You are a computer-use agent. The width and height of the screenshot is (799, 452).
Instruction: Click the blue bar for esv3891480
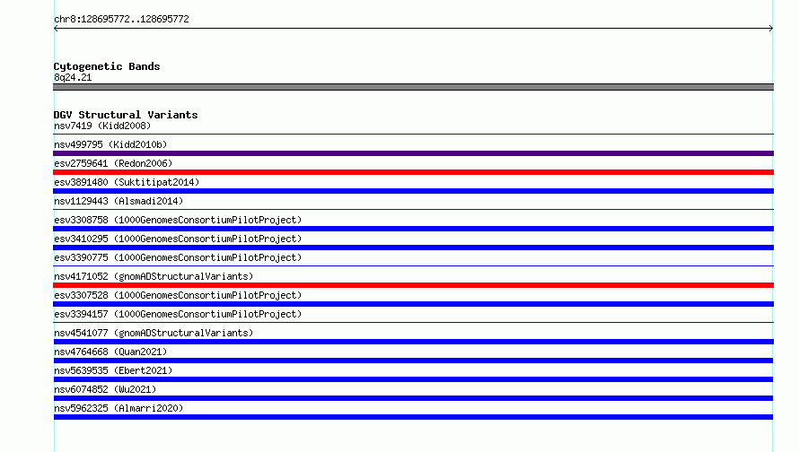click(413, 191)
